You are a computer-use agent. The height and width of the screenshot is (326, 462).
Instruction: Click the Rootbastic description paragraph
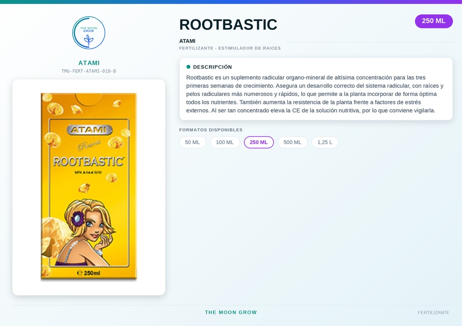[x=315, y=94]
